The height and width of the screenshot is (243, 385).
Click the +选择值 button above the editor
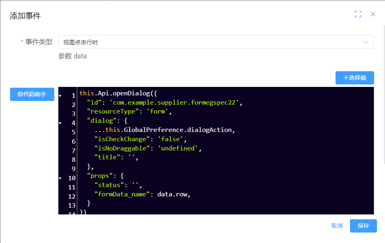point(354,78)
